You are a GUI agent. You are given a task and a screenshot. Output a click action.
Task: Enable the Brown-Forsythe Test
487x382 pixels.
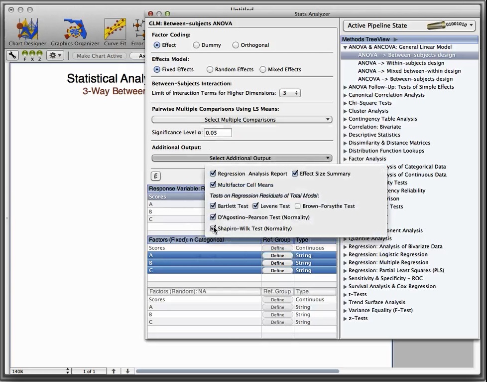tap(298, 206)
